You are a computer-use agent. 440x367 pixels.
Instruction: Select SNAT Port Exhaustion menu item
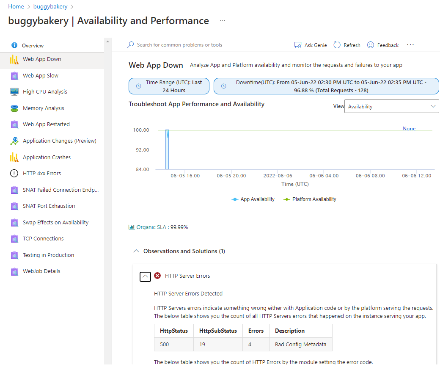click(x=49, y=206)
